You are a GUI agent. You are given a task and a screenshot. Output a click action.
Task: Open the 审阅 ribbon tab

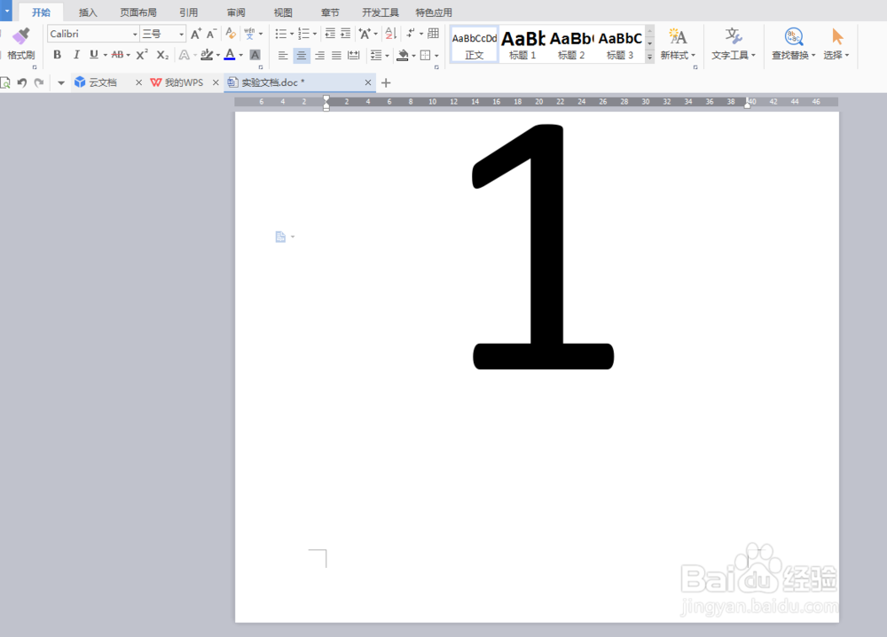pyautogui.click(x=236, y=12)
